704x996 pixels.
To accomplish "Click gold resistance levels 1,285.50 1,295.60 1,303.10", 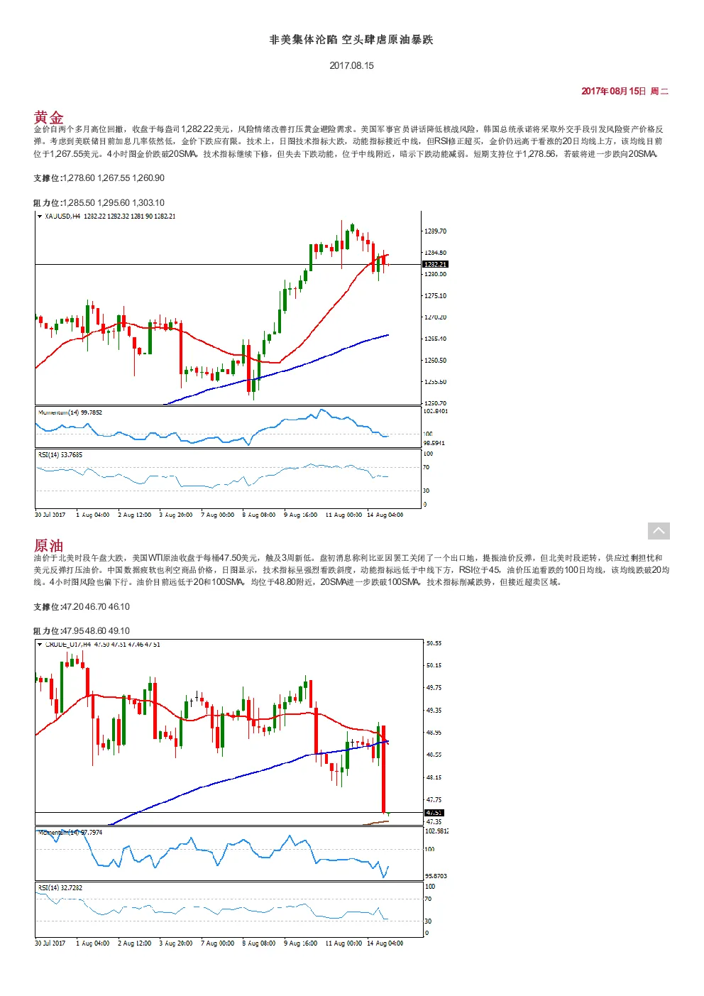I will pos(114,202).
